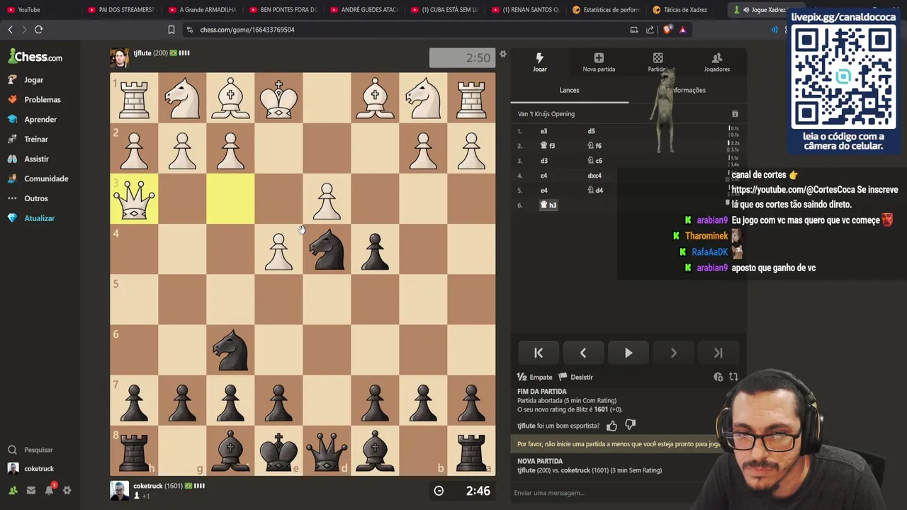The height and width of the screenshot is (510, 907).
Task: Open board settings gear by the top clock
Action: 503,55
